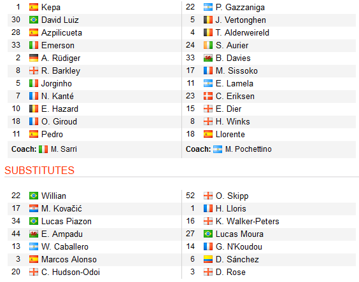This screenshot has height=282, width=359.
Task: Select player name P. Gazzaniga
Action: [240, 8]
